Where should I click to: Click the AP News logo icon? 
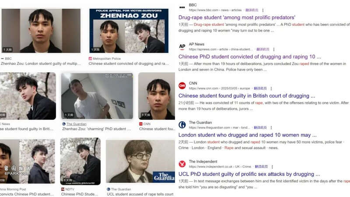click(x=182, y=46)
